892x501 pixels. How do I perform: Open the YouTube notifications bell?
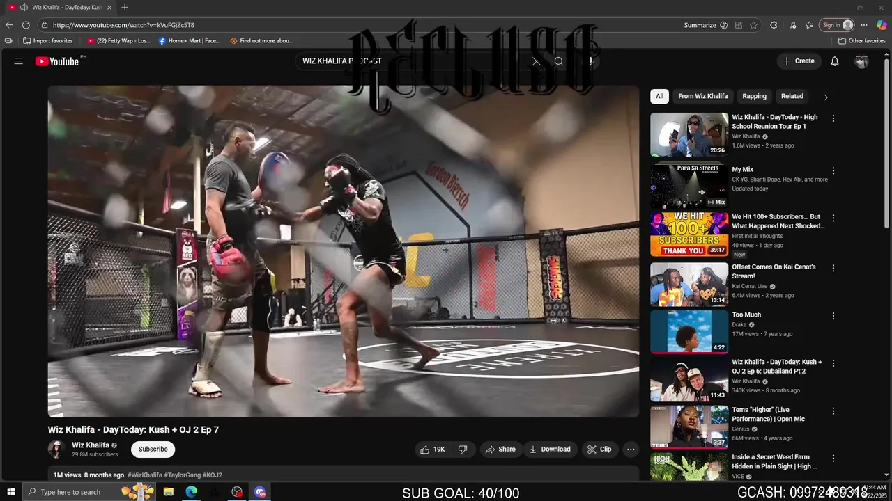tap(835, 61)
